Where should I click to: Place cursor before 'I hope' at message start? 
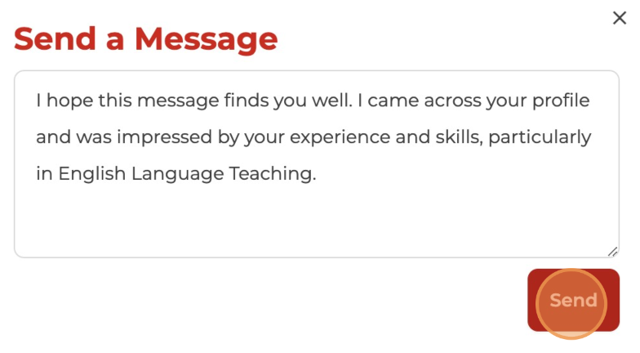tap(36, 101)
